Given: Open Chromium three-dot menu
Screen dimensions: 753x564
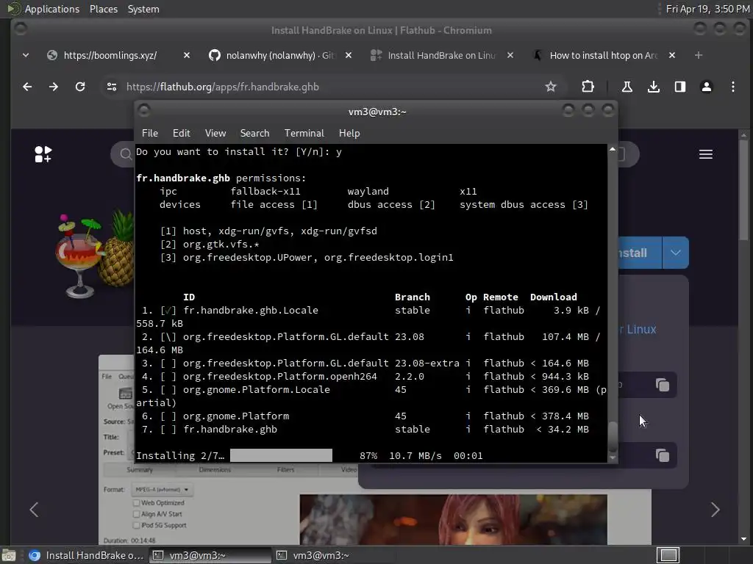Looking at the screenshot, I should click(x=733, y=87).
